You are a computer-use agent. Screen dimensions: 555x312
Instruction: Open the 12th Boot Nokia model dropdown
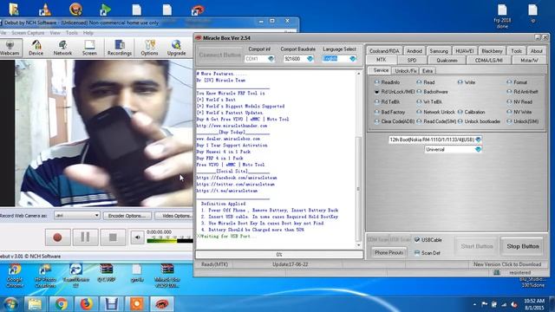435,140
